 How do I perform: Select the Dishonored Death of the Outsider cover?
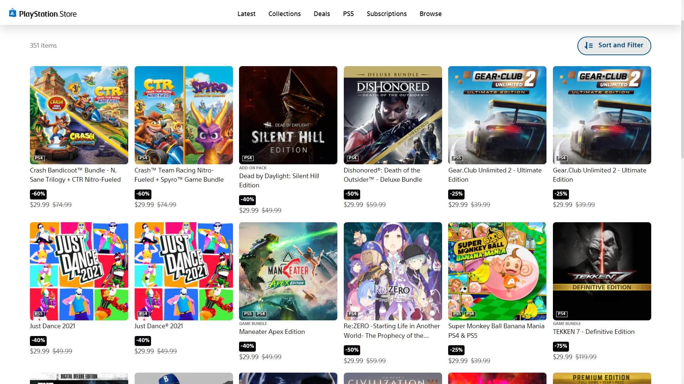pyautogui.click(x=393, y=115)
